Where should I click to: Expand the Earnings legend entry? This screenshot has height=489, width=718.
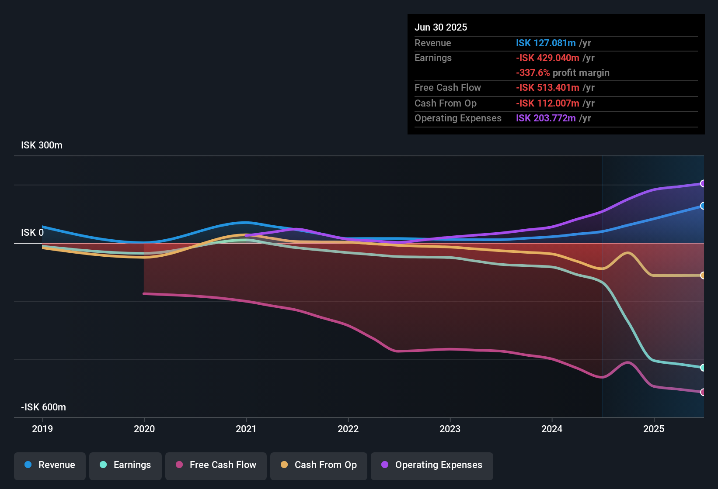(125, 465)
